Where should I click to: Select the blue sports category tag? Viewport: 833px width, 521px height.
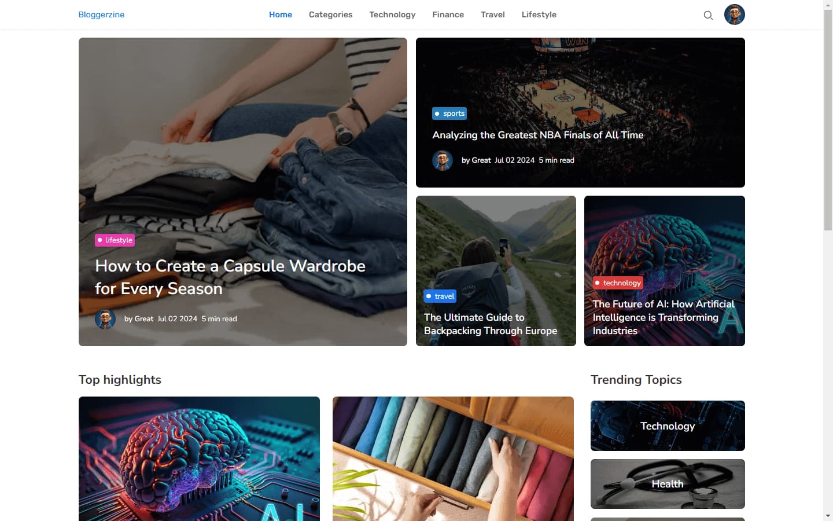pos(449,113)
